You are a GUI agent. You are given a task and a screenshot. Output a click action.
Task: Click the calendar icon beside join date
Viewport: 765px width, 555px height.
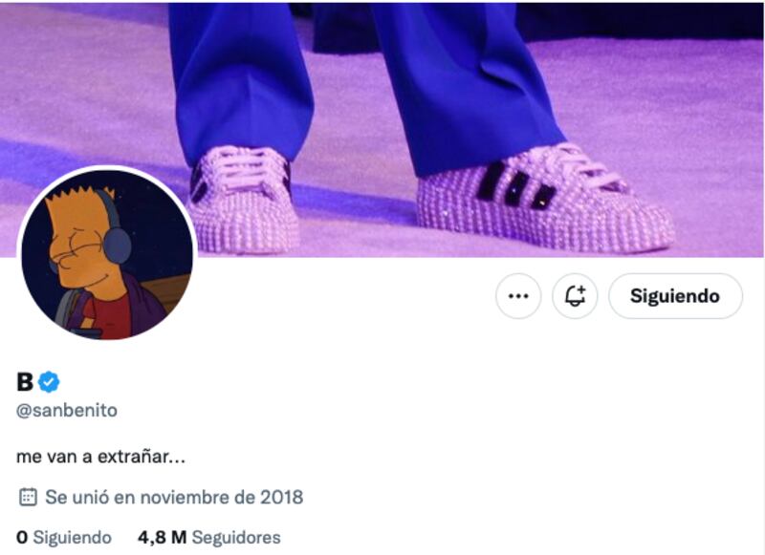(x=28, y=497)
